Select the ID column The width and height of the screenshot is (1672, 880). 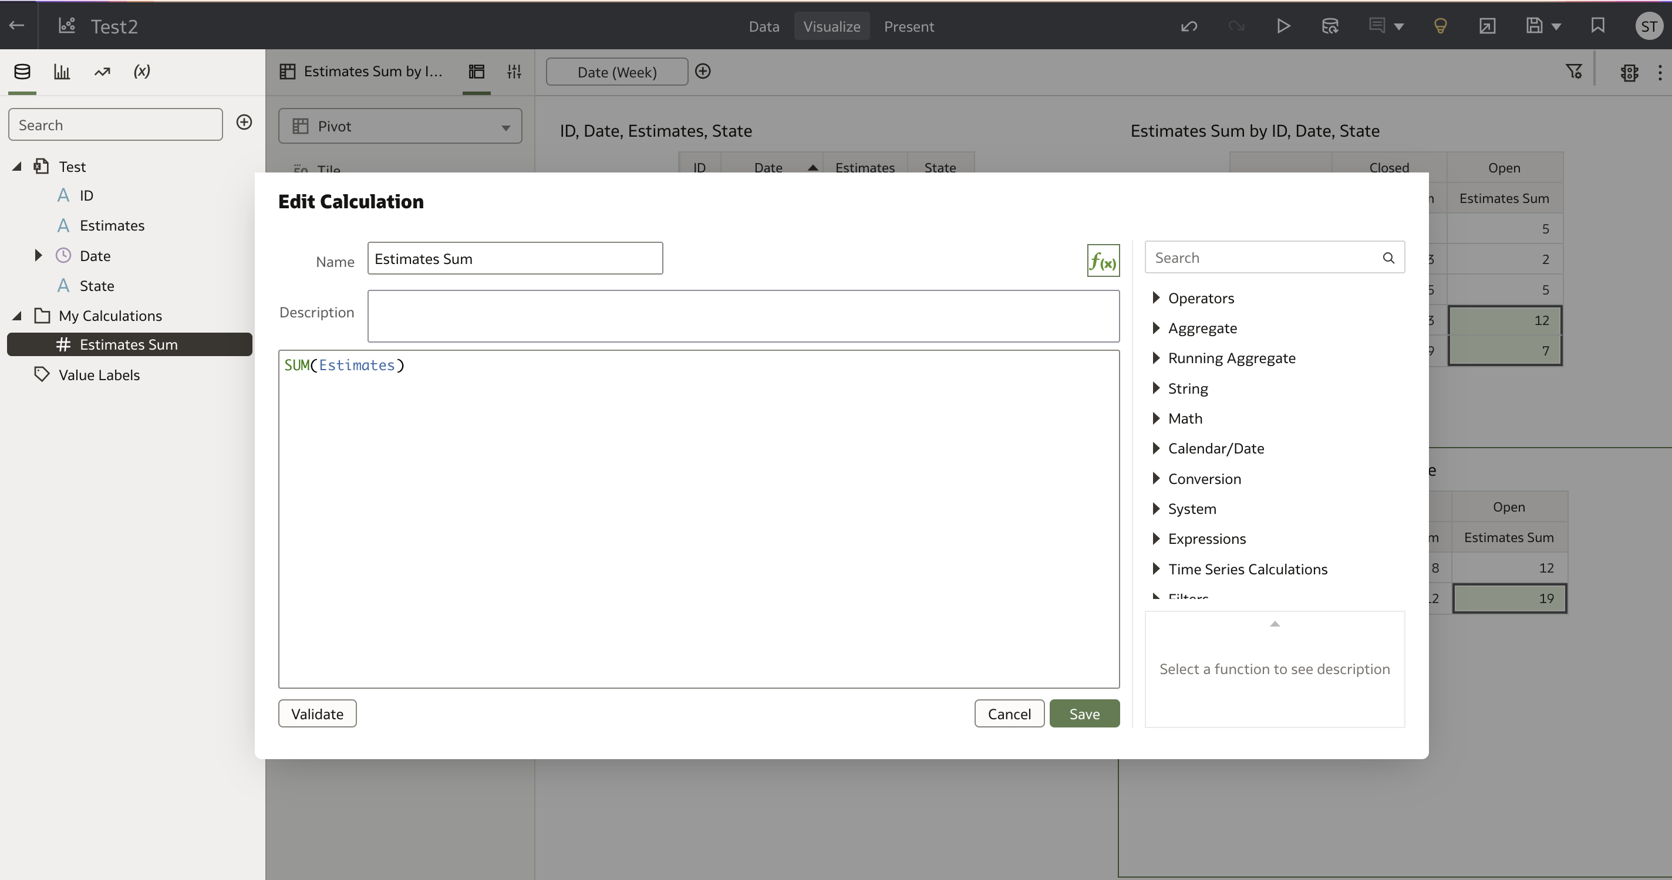(x=86, y=195)
